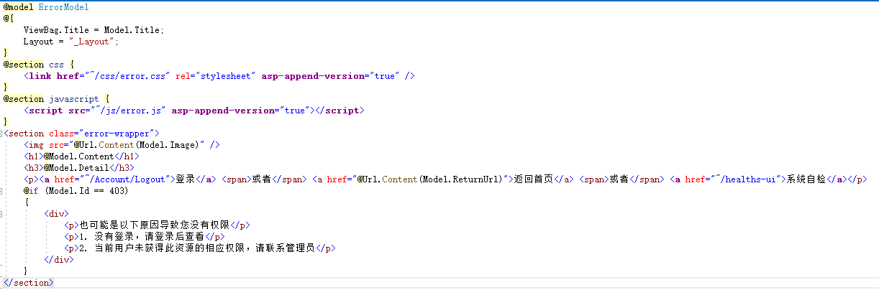The image size is (879, 290).
Task: Click the opening <div> tag
Action: tap(56, 214)
